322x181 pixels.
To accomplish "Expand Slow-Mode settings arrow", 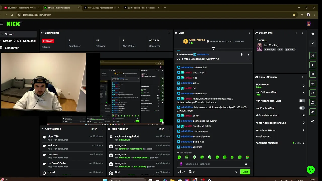I will (x=303, y=86).
